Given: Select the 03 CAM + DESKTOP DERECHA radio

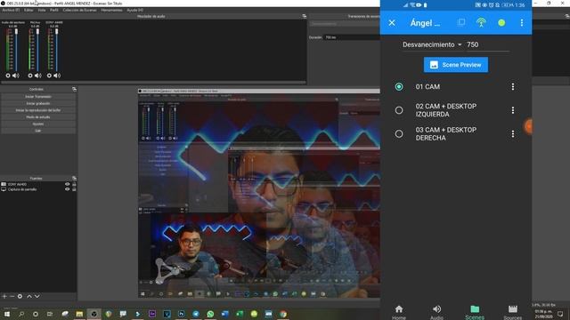Looking at the screenshot, I should click(x=399, y=134).
